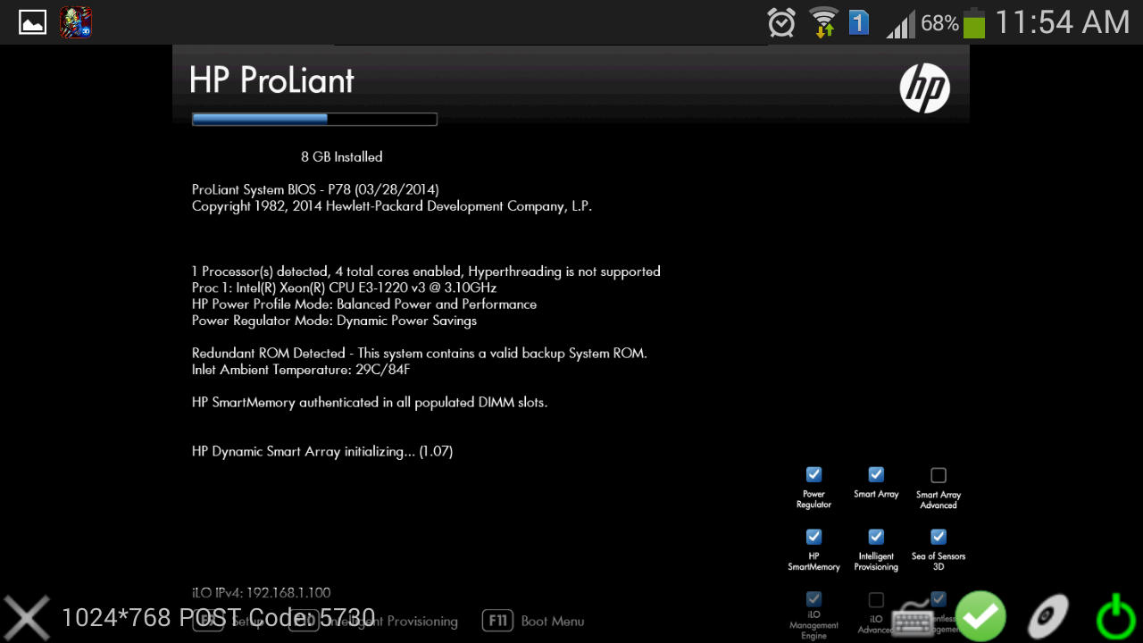Viewport: 1143px width, 643px height.
Task: Tap the HP ProLiant title text
Action: pyautogui.click(x=271, y=80)
